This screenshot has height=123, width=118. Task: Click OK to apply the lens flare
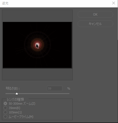click(95, 15)
